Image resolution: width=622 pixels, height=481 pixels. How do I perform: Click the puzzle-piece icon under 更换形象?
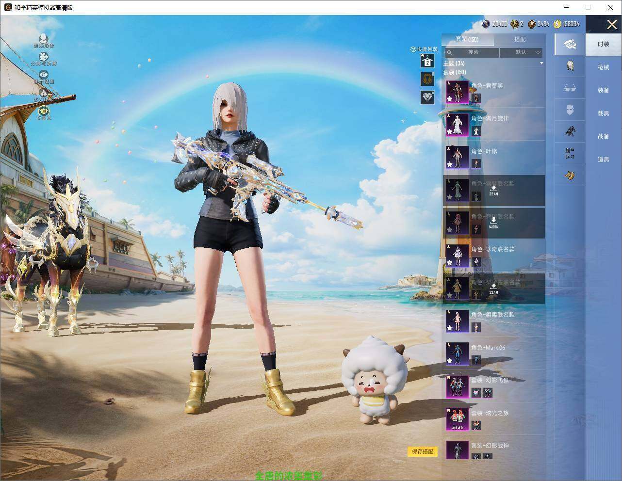[44, 57]
